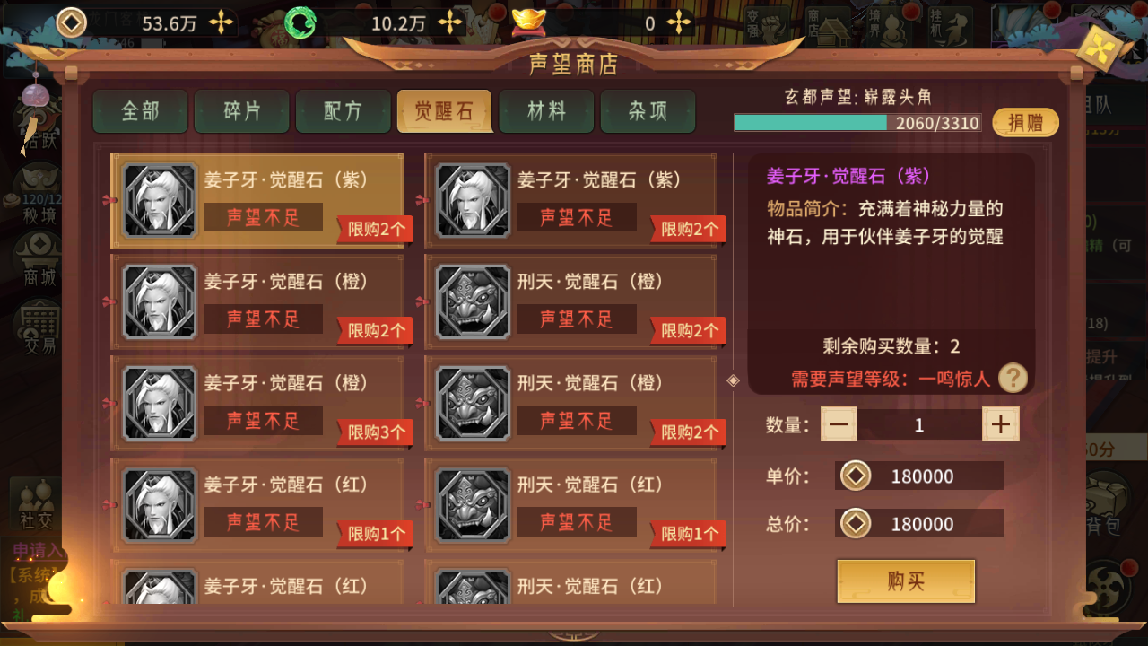
Task: Switch to the 全部 tab
Action: pos(140,111)
